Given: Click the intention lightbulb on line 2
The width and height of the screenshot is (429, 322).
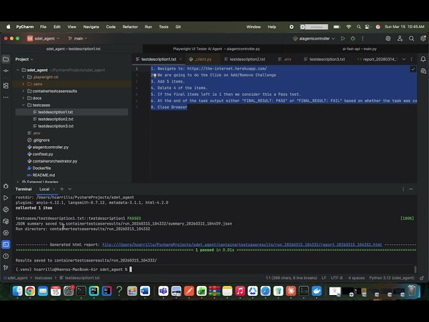Looking at the screenshot, I should coord(155,75).
